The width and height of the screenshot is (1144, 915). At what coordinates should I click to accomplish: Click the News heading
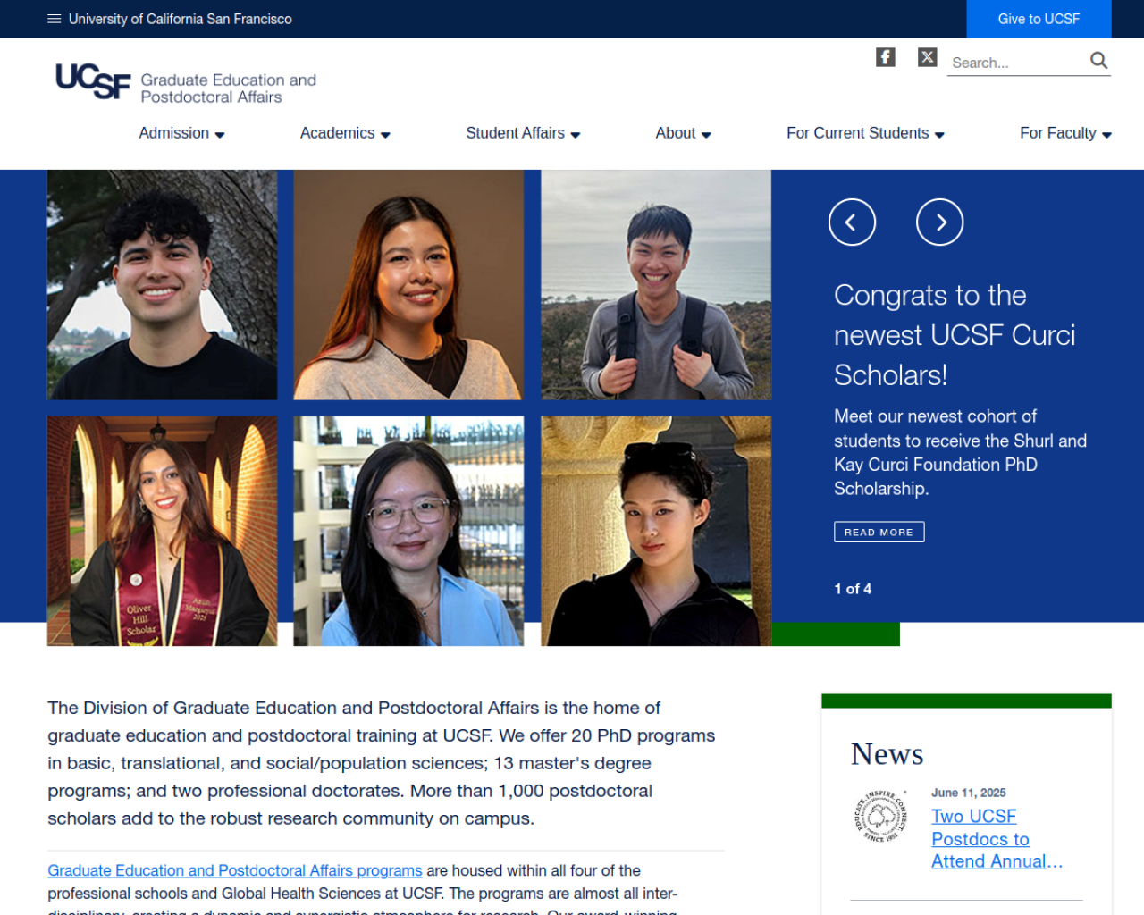[x=887, y=754]
